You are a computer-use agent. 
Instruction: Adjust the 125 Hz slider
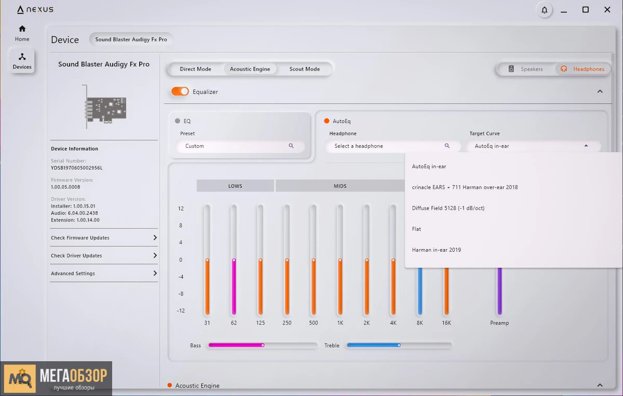(x=260, y=260)
